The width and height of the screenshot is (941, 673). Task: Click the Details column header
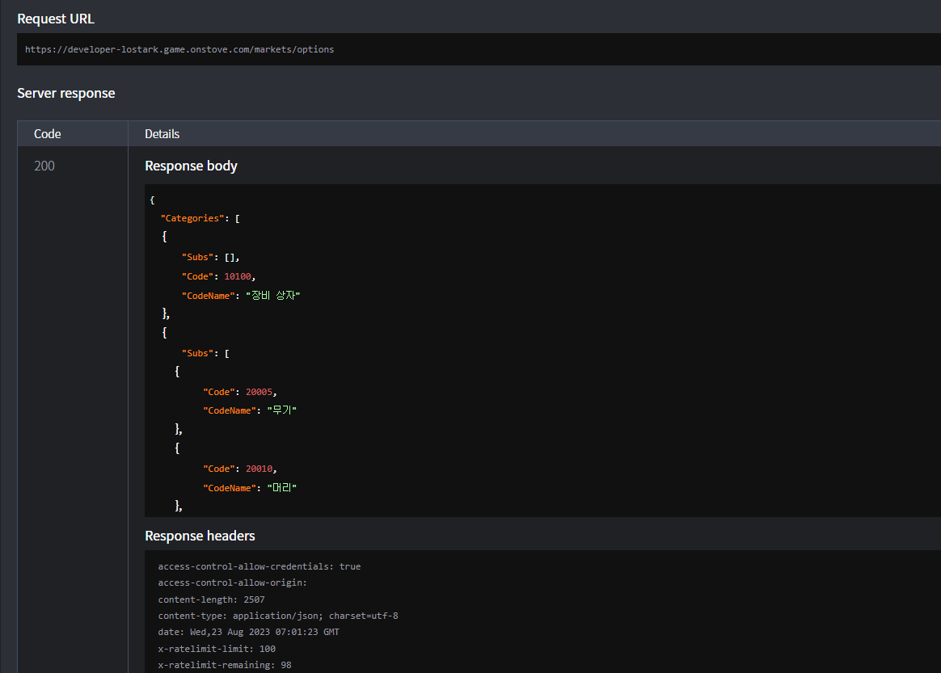[x=162, y=134]
